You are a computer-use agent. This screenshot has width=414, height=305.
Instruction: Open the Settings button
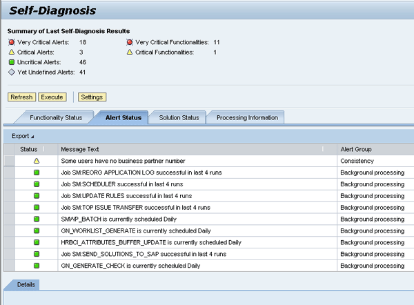[x=92, y=97]
